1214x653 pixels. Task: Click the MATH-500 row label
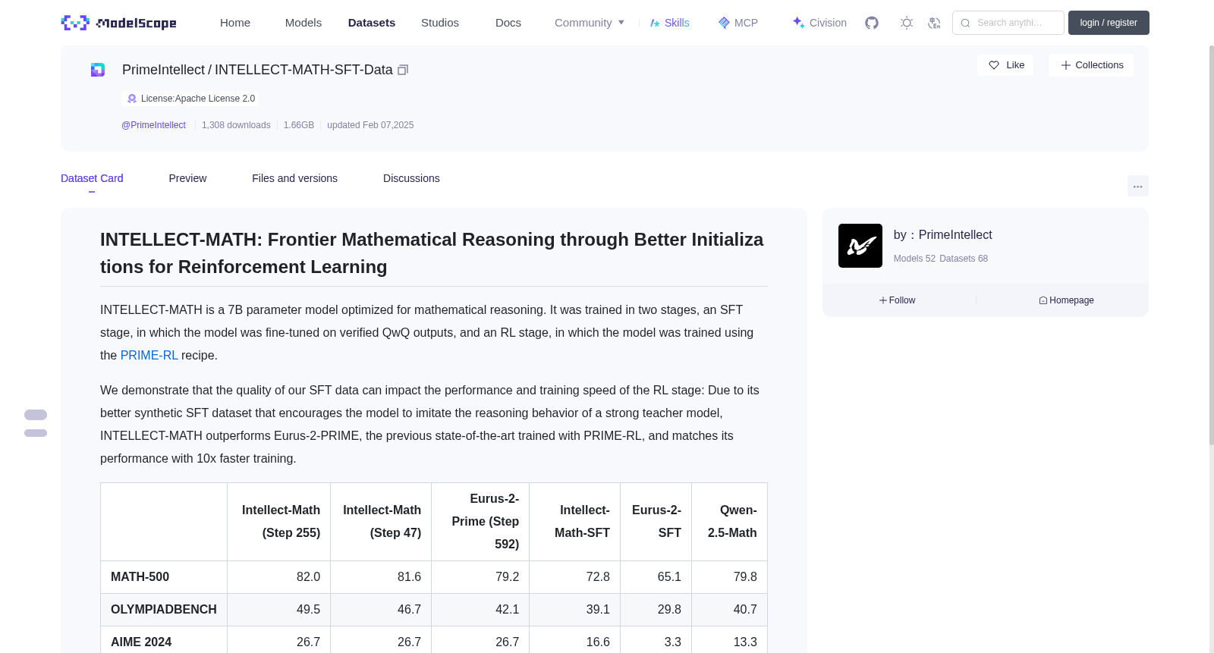pos(140,577)
